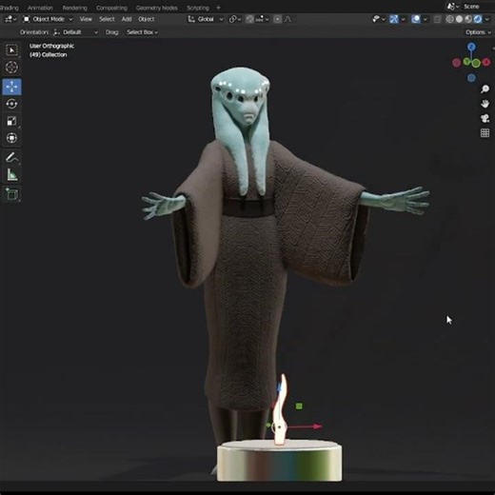Toggle camera view icon
The width and height of the screenshot is (495, 495).
[x=485, y=118]
